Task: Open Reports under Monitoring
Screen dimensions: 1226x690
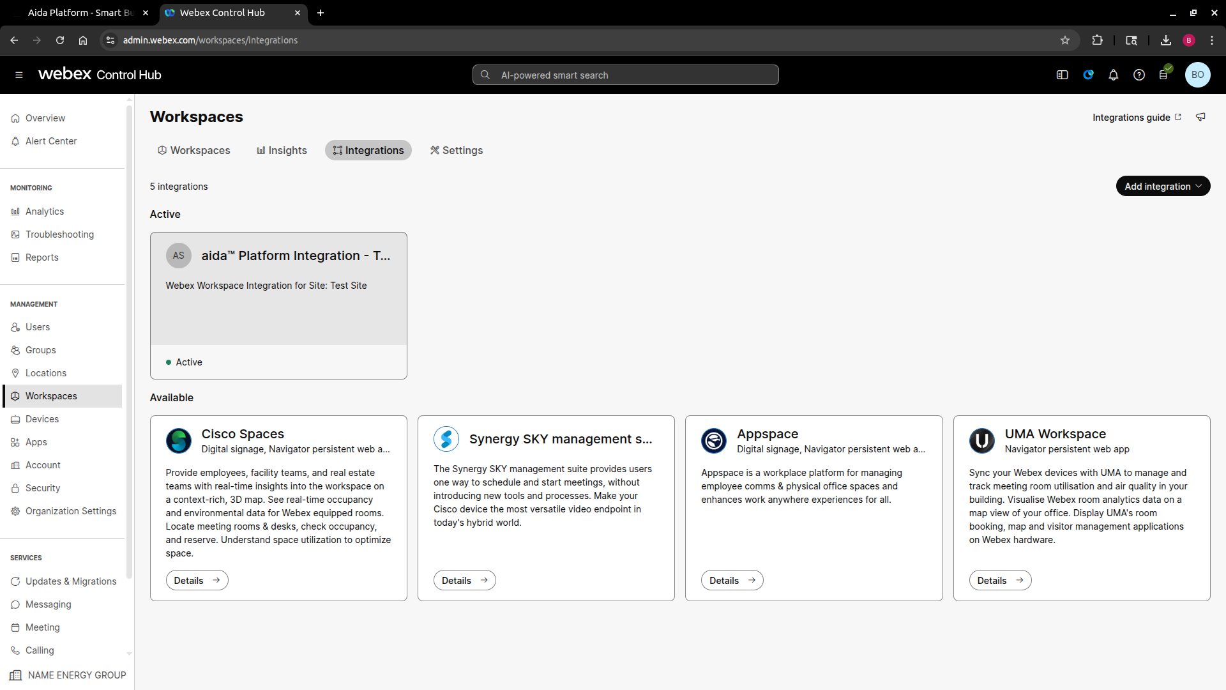Action: pyautogui.click(x=42, y=257)
